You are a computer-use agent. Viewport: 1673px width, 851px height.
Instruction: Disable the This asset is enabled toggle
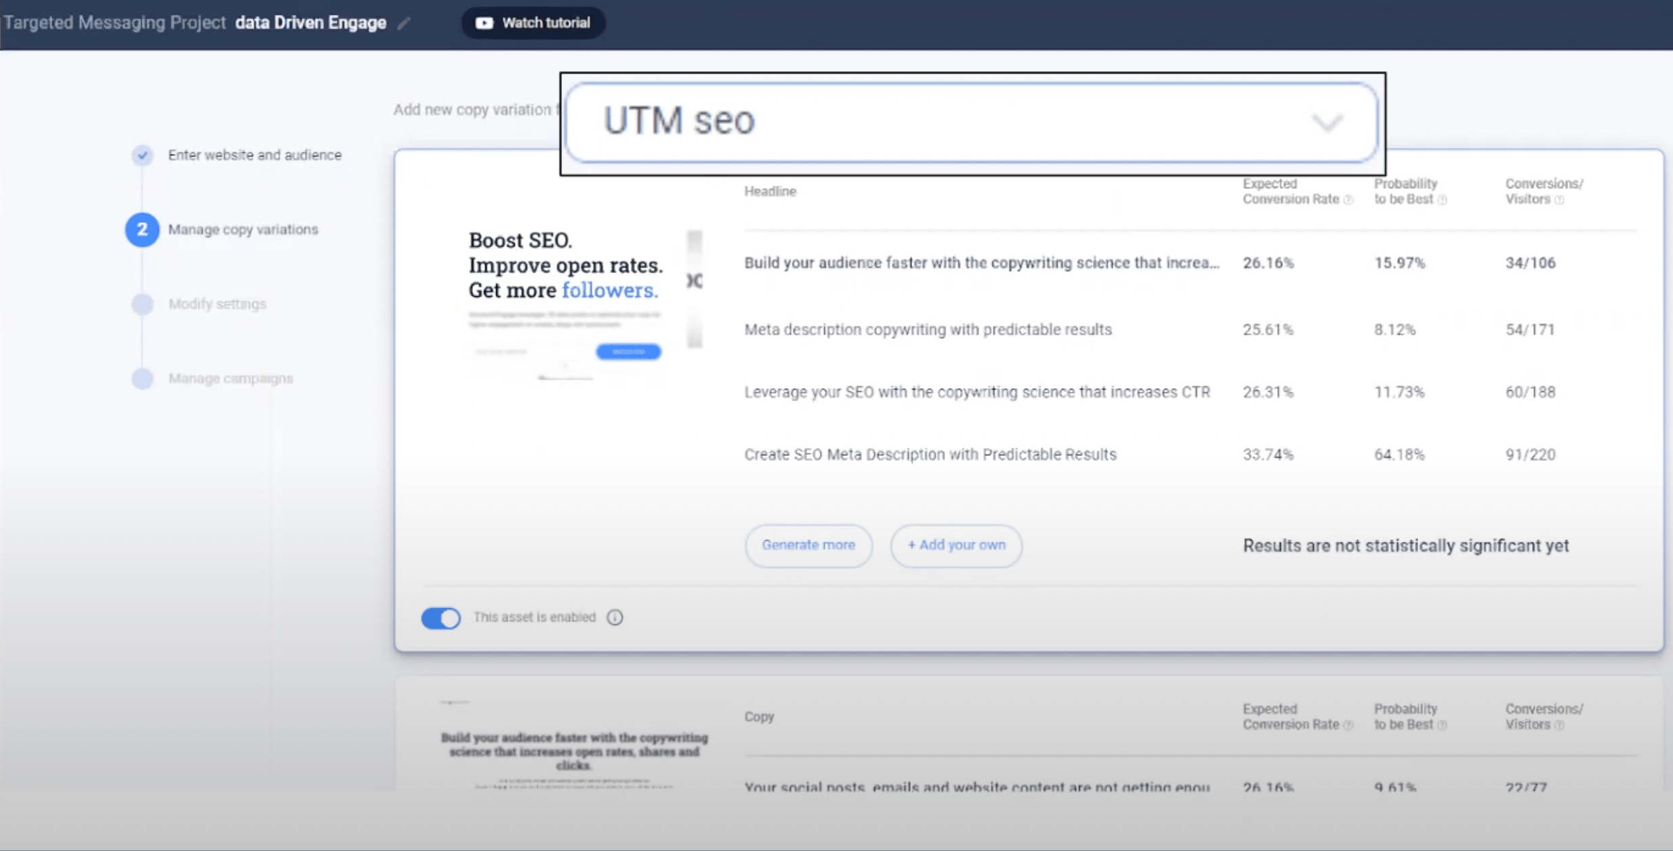click(440, 617)
